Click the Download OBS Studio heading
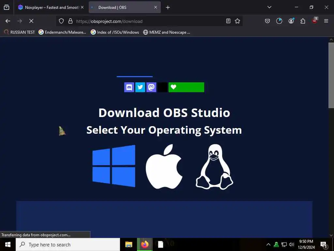This screenshot has width=334, height=251. tap(164, 113)
